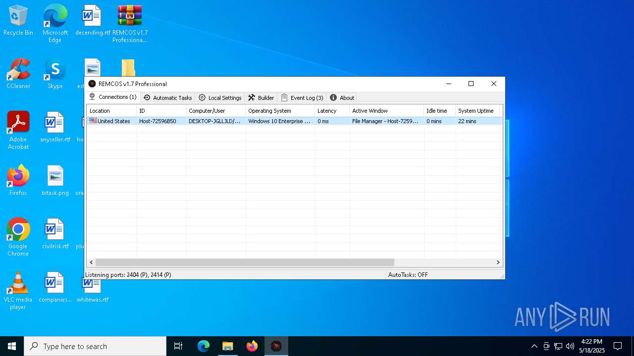Open the Windows Start menu
Screen dimensions: 634x356
(12, 346)
